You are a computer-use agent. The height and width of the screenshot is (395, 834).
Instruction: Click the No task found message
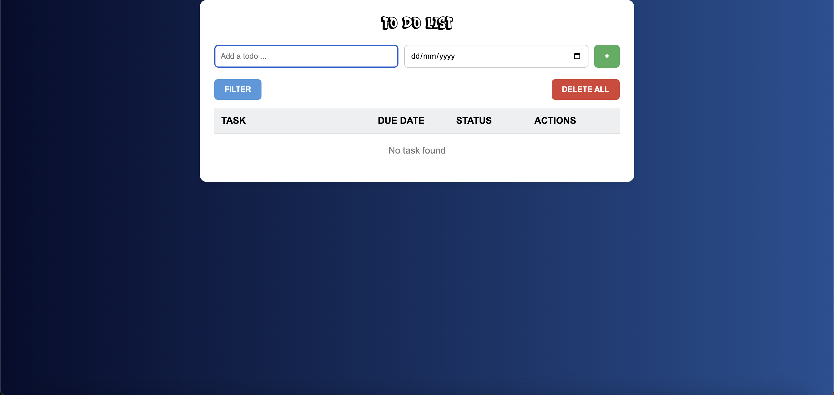coord(417,150)
